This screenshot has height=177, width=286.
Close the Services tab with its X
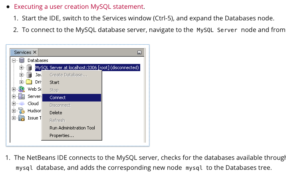point(35,52)
